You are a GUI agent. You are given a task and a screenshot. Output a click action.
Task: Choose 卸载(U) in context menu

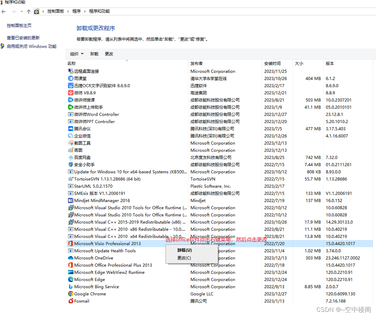tap(184, 250)
